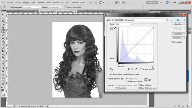
Task: Click the foreground color swatch
Action: (2, 90)
